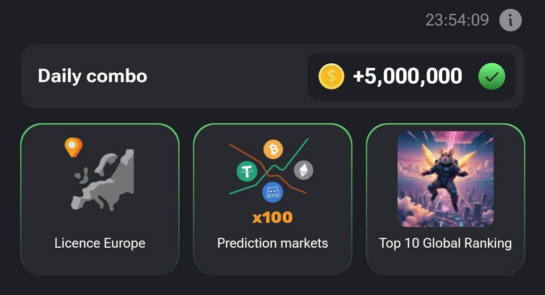This screenshot has width=545, height=295.
Task: Click the orange x100 multiplier text
Action: [272, 218]
